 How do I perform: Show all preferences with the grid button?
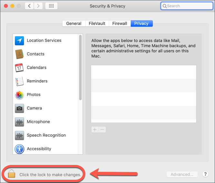click(51, 6)
